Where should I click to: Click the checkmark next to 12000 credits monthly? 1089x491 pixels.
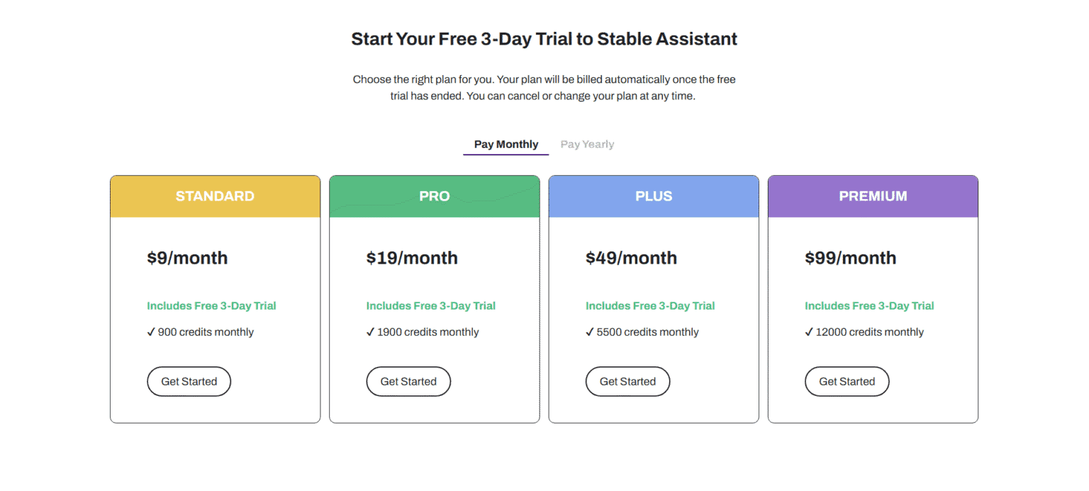(809, 332)
